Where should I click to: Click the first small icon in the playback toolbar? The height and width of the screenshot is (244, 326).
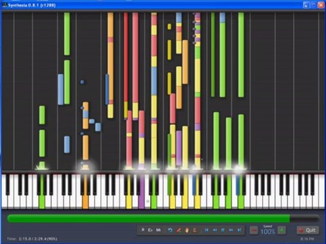click(143, 230)
